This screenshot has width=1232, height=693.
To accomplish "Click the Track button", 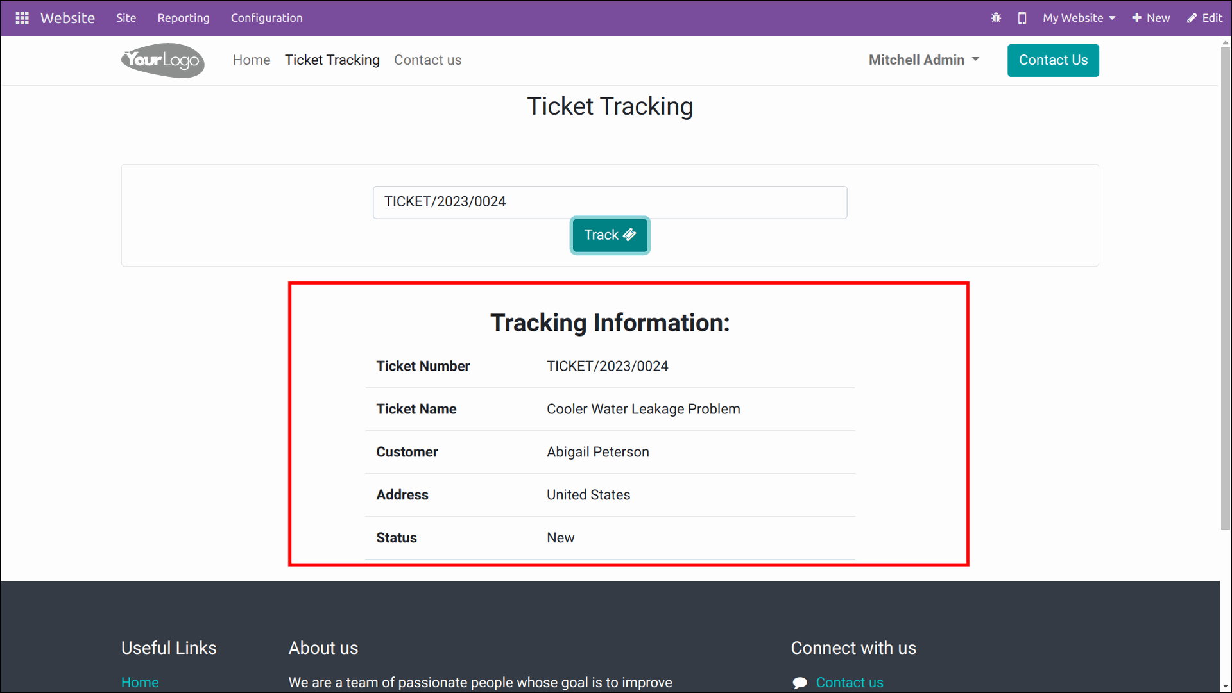I will coord(610,235).
